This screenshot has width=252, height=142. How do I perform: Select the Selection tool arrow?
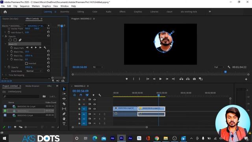tap(64, 89)
